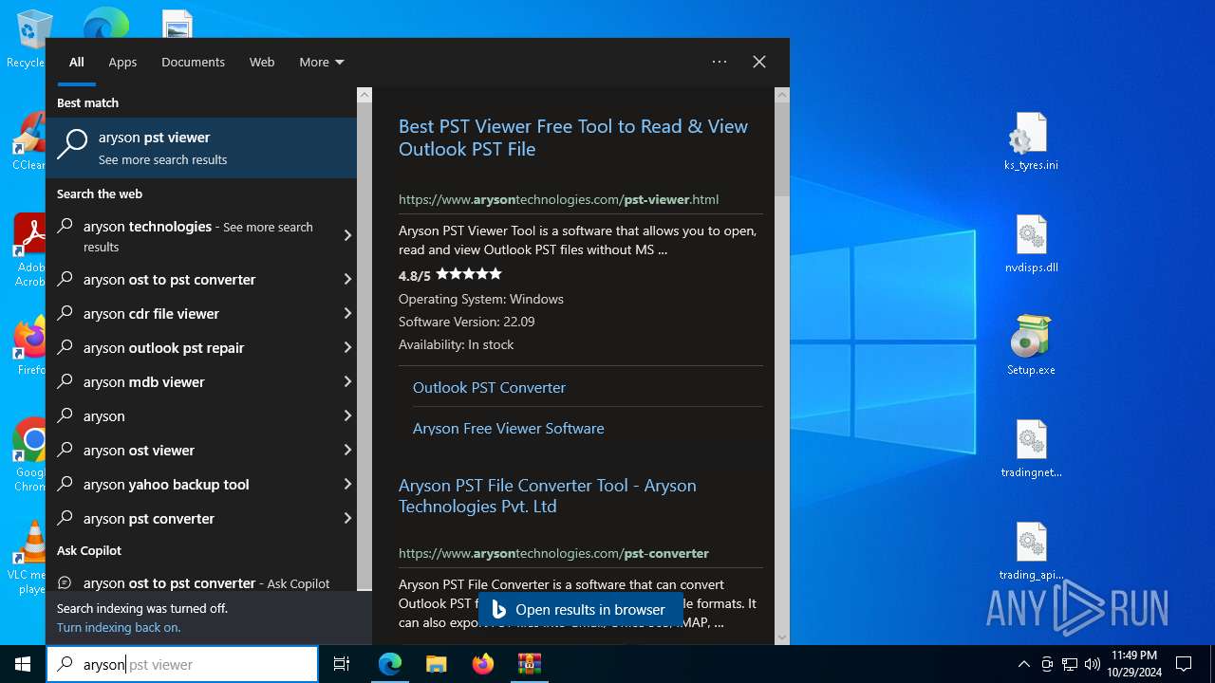Select 'aryson mdb viewer' suggestion
This screenshot has height=683, width=1215.
(x=191, y=381)
